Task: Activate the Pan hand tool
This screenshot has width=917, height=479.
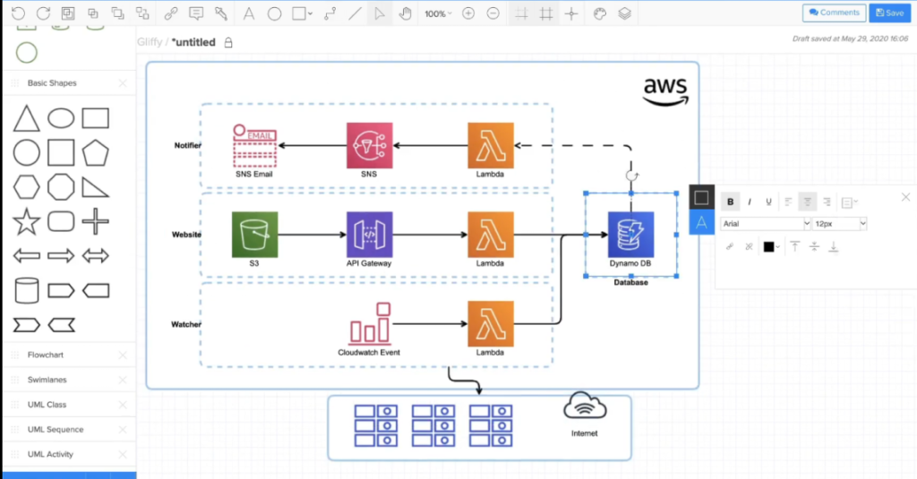Action: pos(405,13)
